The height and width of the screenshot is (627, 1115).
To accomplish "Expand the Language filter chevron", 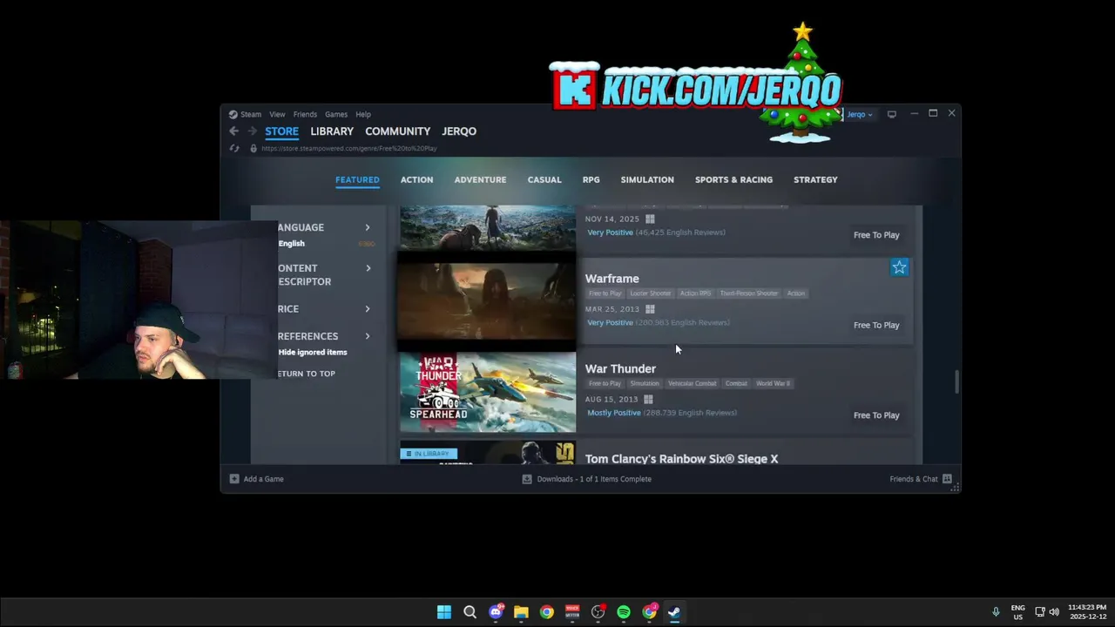I will [368, 227].
